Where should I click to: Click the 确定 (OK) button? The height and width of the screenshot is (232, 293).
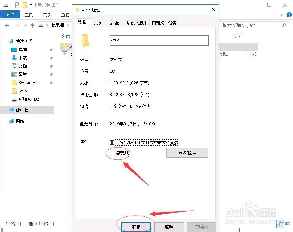[x=136, y=226]
